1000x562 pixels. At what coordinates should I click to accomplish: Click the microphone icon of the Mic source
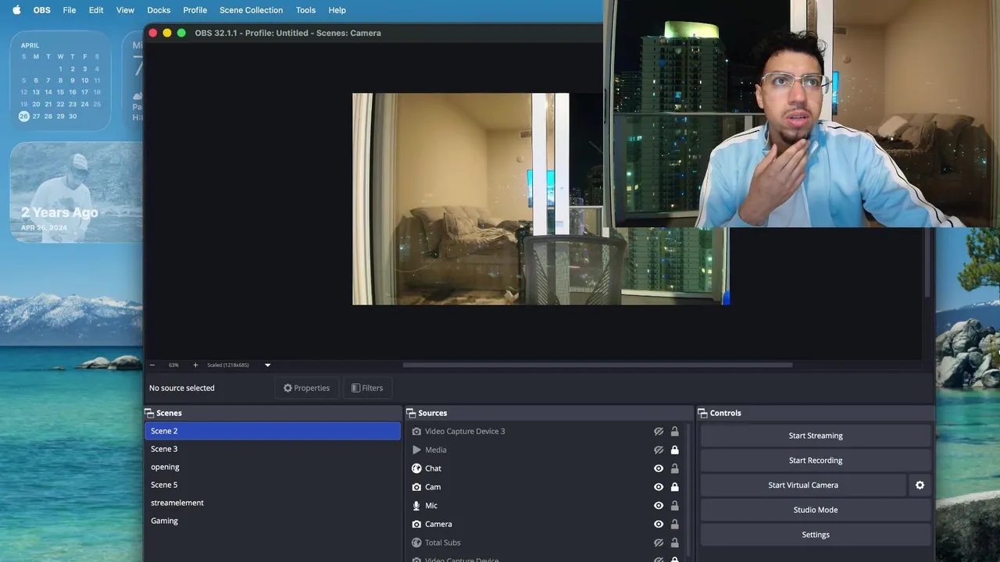click(x=416, y=506)
